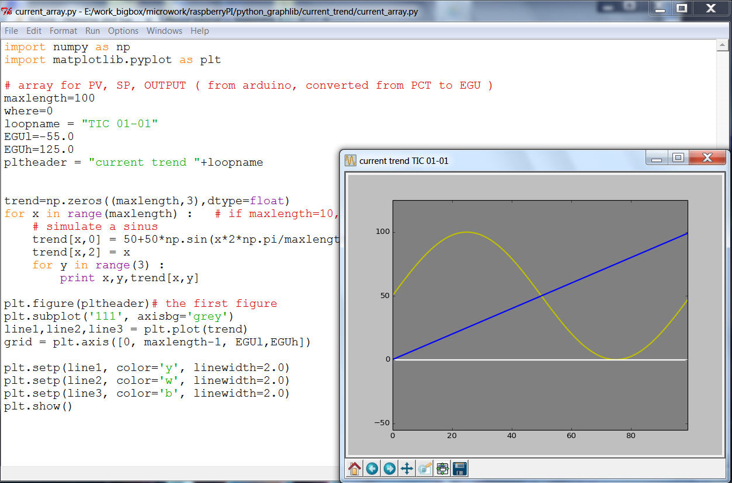The image size is (732, 483).
Task: Click the editor scrollbar up arrow
Action: tap(723, 45)
